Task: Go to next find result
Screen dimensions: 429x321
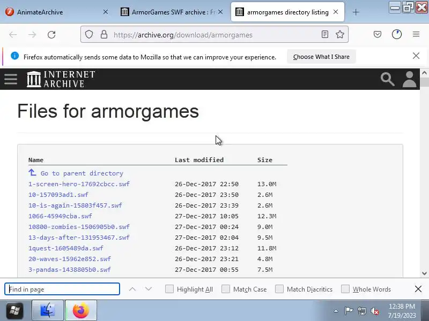Action: pyautogui.click(x=149, y=289)
